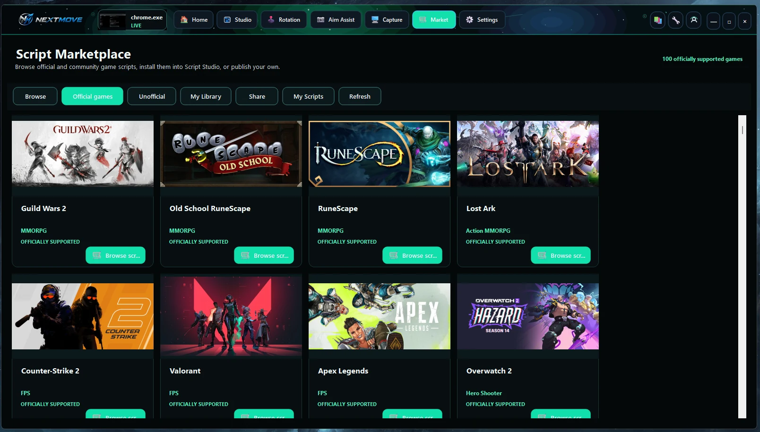Click the game list vertical scrollbar
760x432 pixels.
click(742, 267)
